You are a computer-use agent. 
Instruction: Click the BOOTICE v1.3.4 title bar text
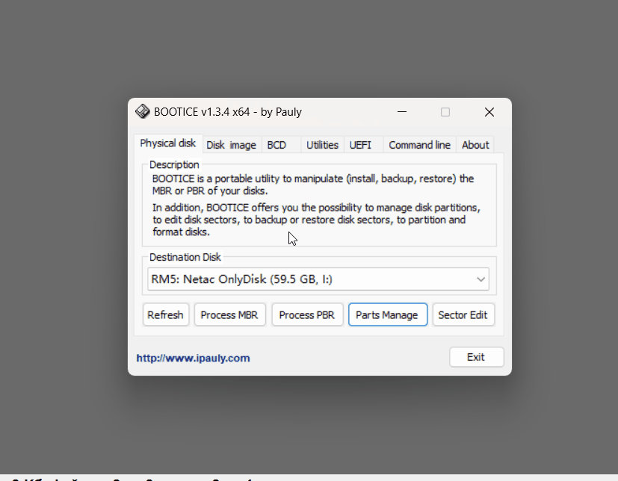click(228, 112)
